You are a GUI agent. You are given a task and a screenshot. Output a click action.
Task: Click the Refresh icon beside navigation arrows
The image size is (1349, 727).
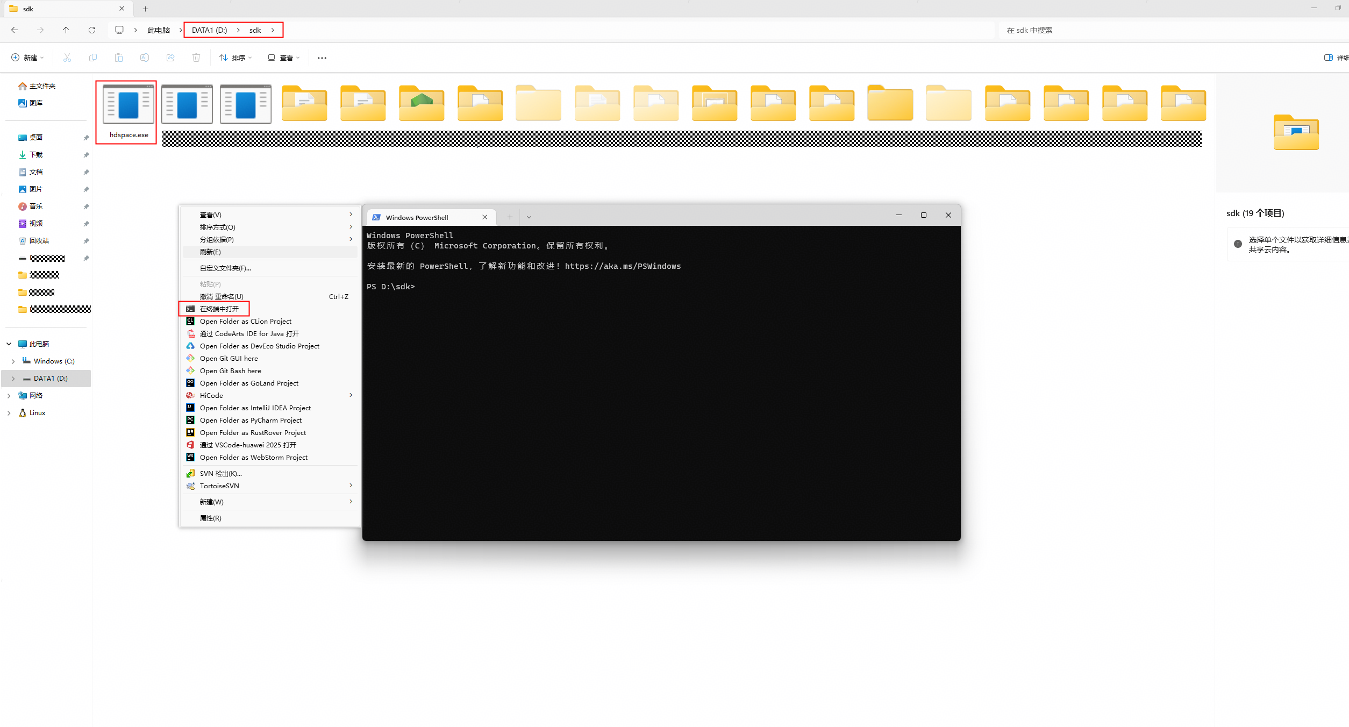92,30
